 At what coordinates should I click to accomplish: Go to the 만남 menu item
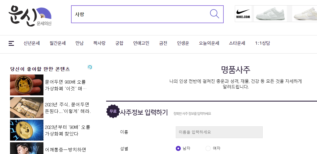tap(79, 43)
